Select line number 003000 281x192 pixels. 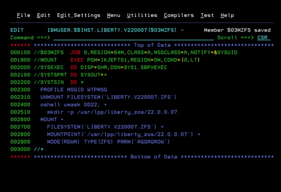[20, 149]
